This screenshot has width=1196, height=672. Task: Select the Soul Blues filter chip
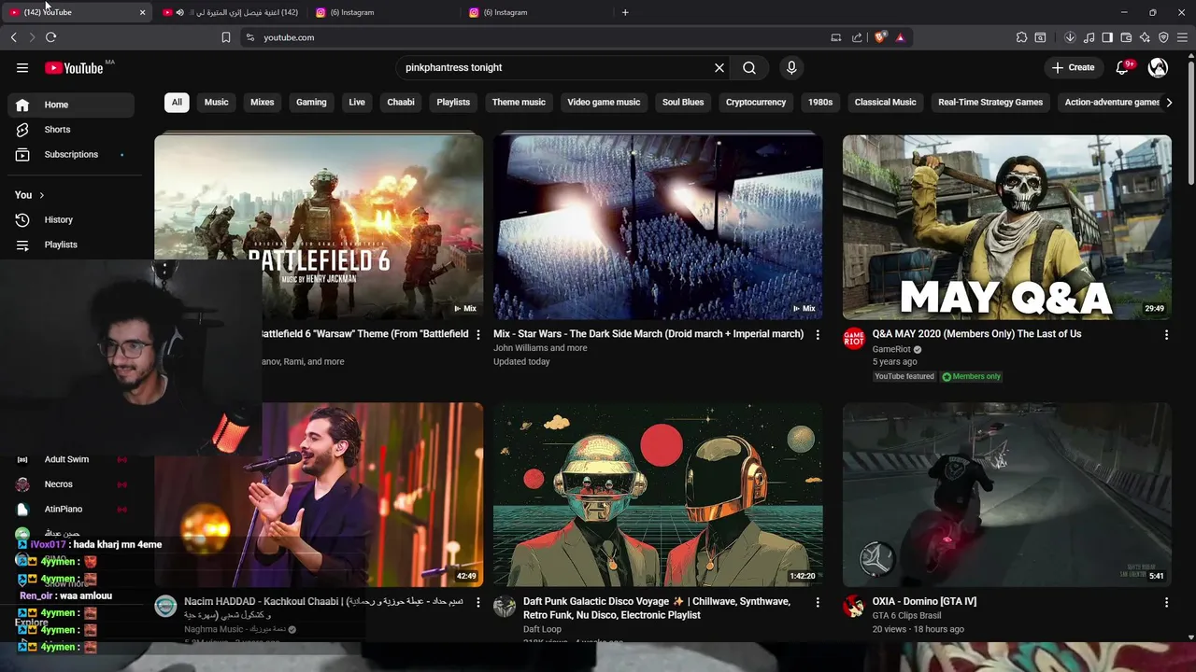click(683, 102)
